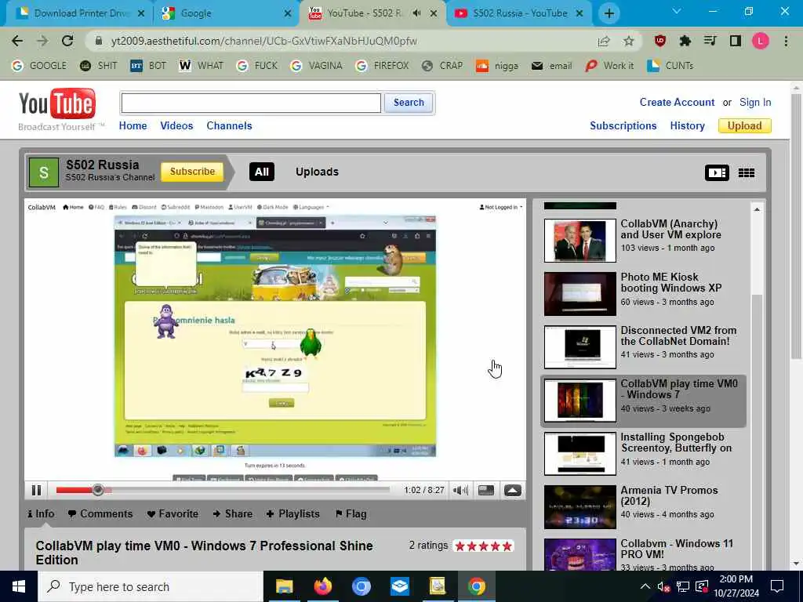
Task: Pause the video with the pause button
Action: pyautogui.click(x=36, y=491)
